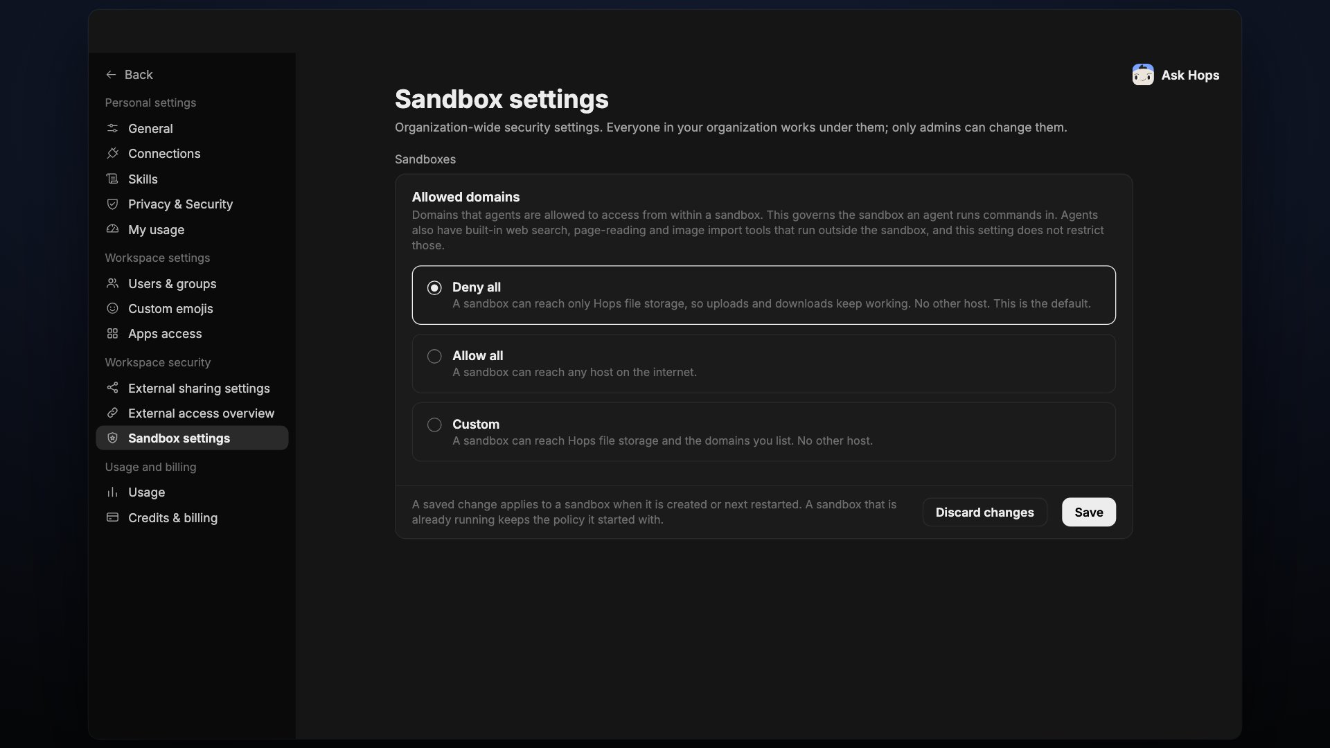This screenshot has width=1330, height=748.
Task: Open General personal settings
Action: point(192,128)
